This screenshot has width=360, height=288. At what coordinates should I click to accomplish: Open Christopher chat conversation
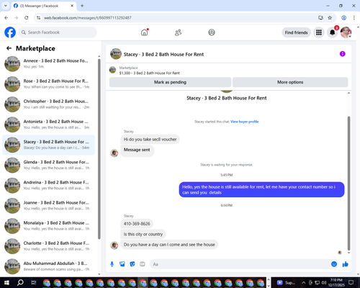[48, 104]
